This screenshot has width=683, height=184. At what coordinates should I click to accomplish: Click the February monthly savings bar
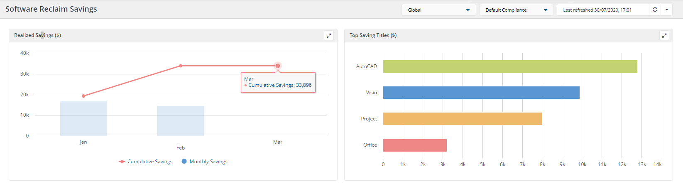coord(181,121)
